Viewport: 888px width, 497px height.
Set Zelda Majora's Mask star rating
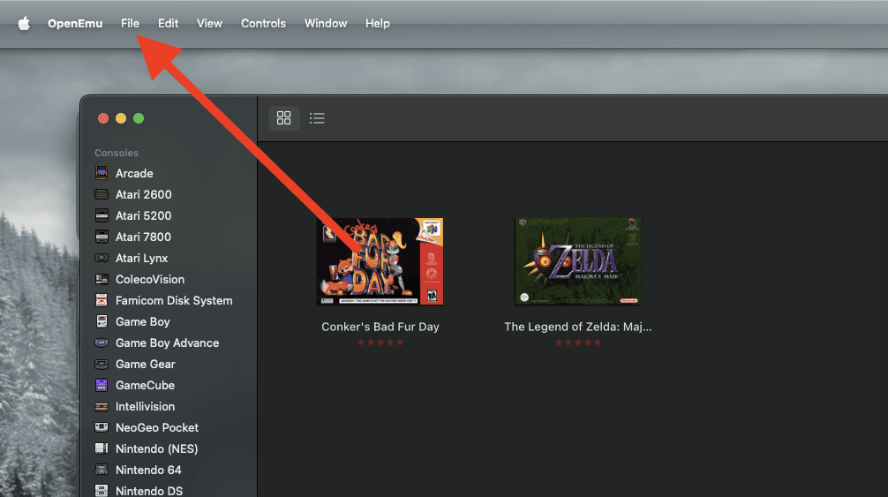pyautogui.click(x=577, y=342)
